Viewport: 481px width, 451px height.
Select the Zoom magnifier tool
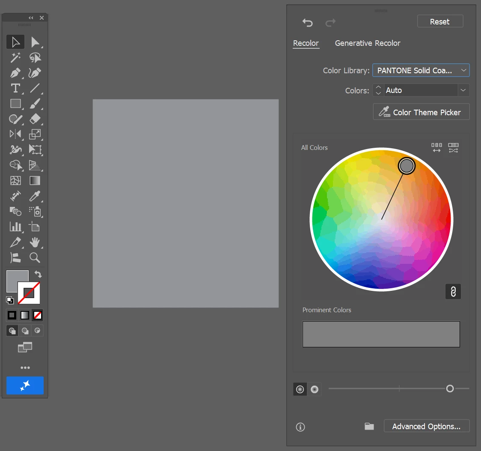(x=35, y=257)
